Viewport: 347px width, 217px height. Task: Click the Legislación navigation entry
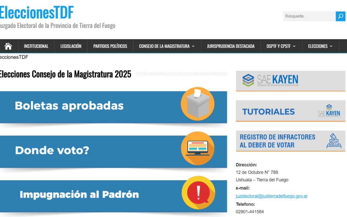coord(71,46)
